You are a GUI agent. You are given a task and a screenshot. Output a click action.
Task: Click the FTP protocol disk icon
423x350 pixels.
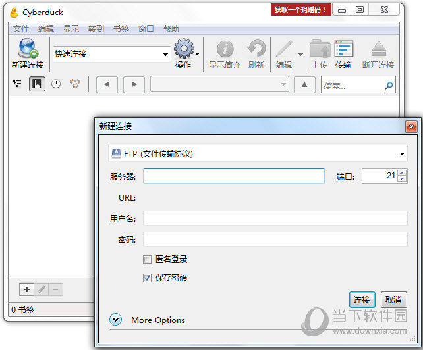(x=116, y=153)
